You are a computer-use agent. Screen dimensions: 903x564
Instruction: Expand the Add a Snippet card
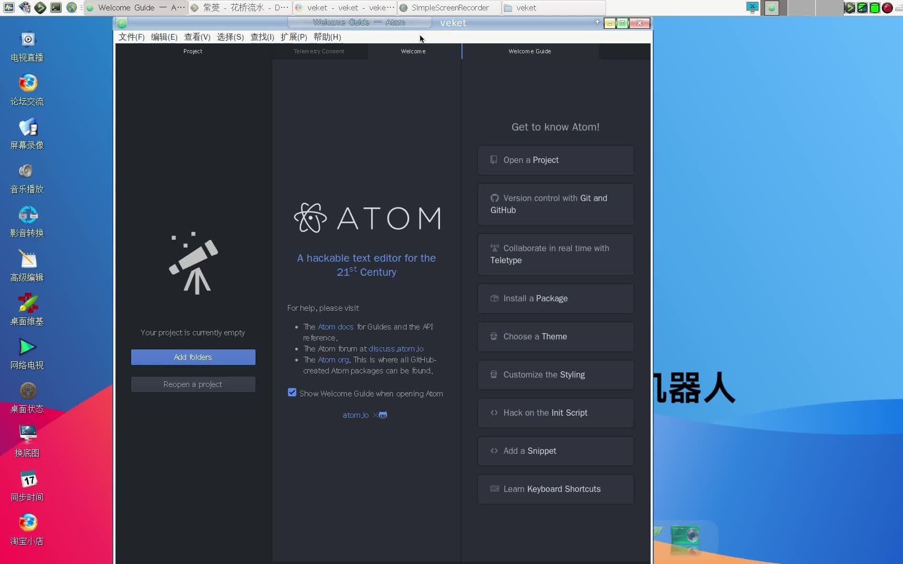(555, 451)
